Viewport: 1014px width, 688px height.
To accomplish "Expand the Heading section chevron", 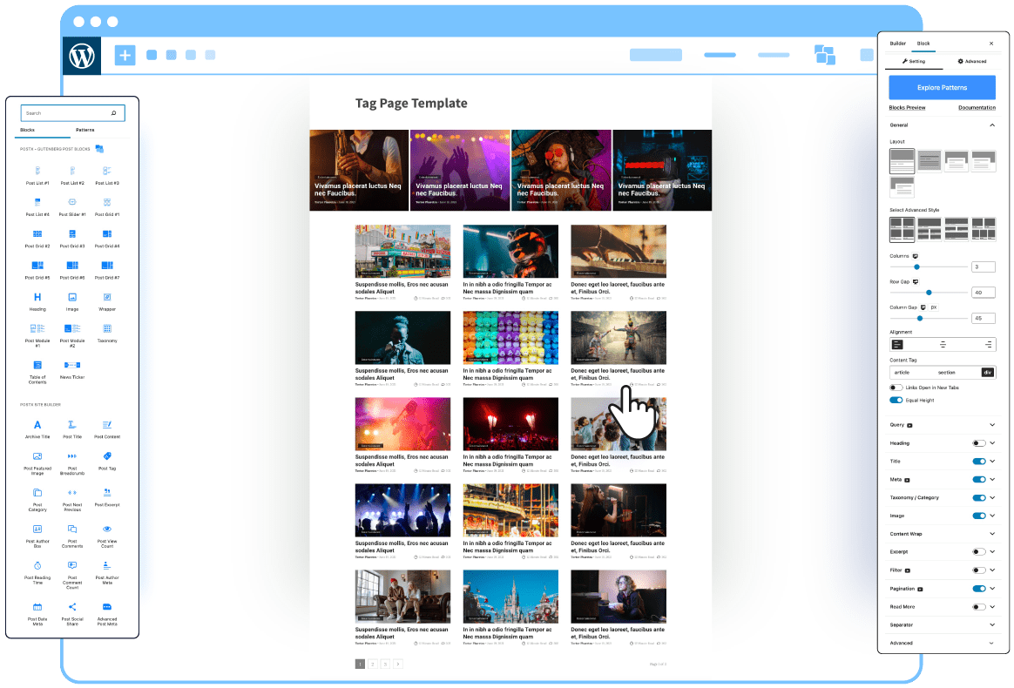I will (x=992, y=443).
